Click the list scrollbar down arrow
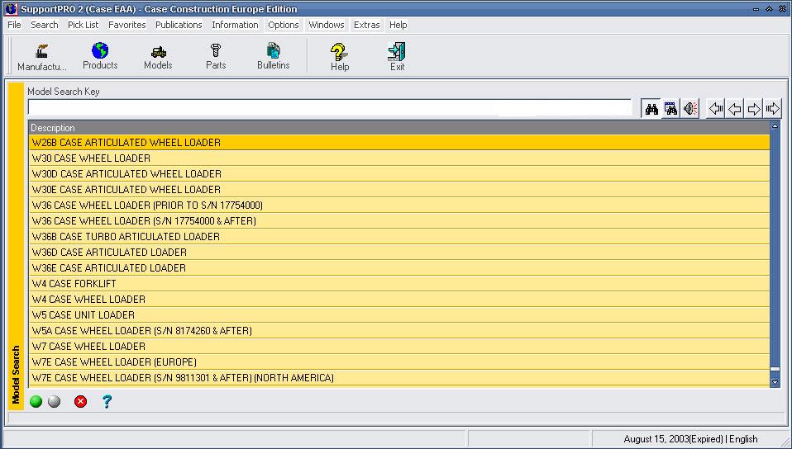Viewport: 792px width, 449px height. click(x=775, y=382)
